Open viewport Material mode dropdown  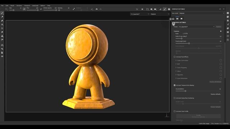point(160,14)
